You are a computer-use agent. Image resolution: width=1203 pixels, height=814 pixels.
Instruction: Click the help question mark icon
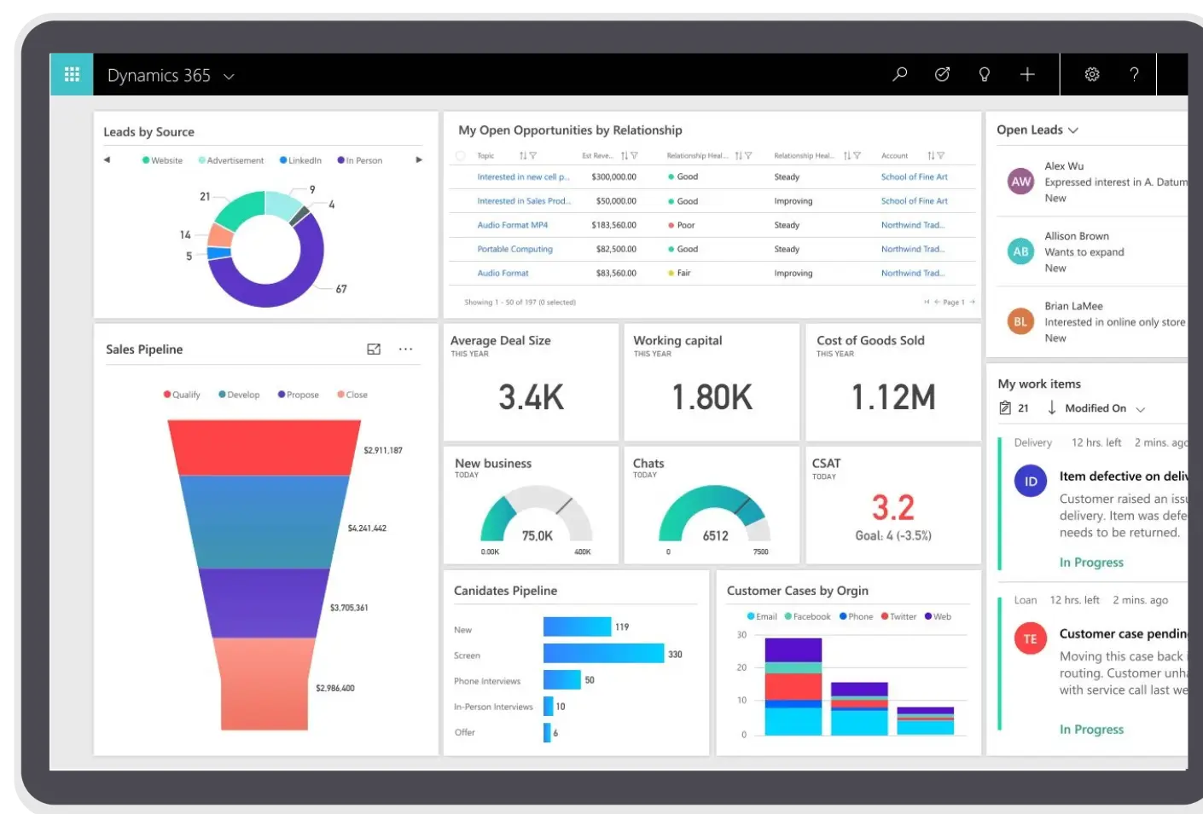click(x=1134, y=74)
